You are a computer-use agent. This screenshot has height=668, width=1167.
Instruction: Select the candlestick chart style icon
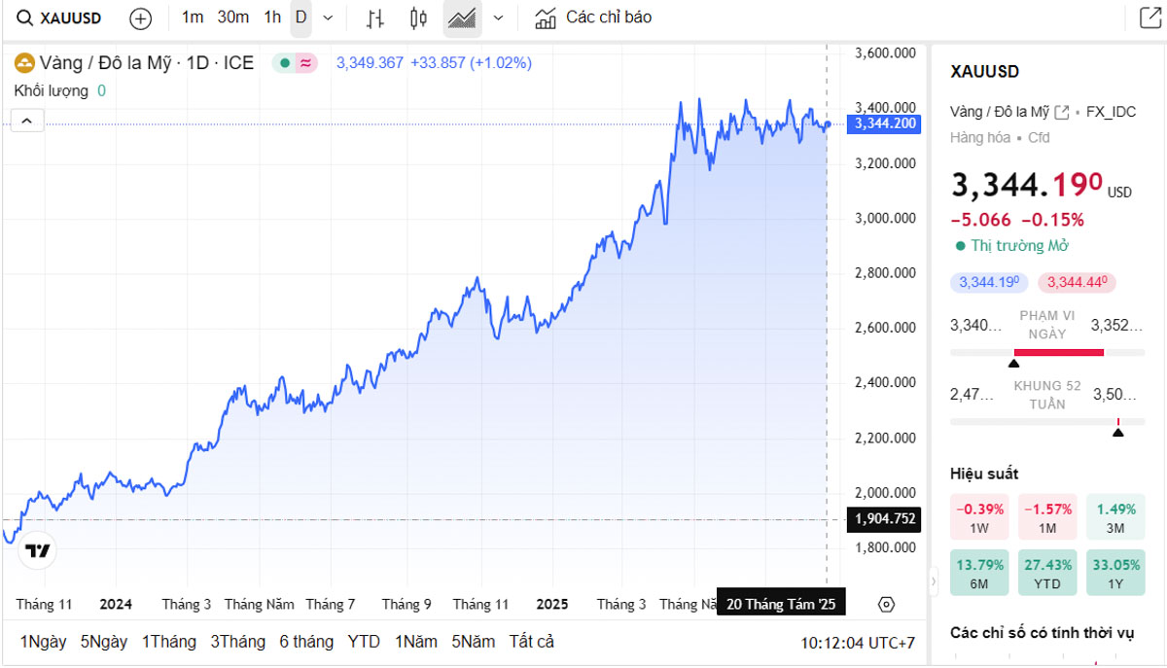pyautogui.click(x=419, y=18)
